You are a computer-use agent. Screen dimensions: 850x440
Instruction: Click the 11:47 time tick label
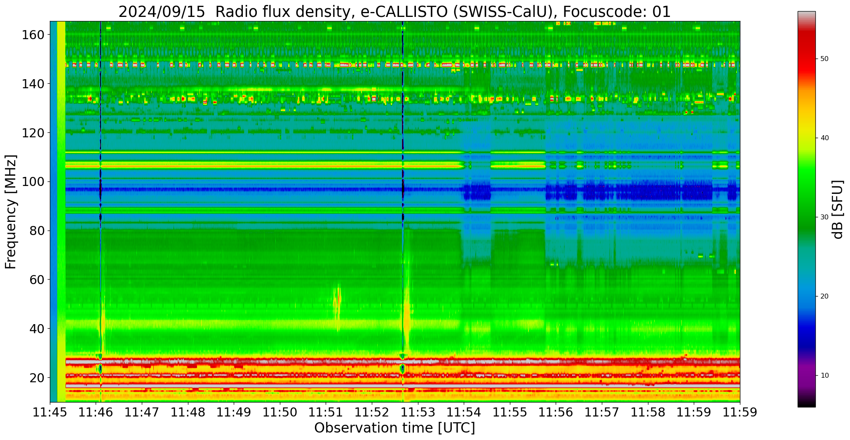(x=142, y=412)
